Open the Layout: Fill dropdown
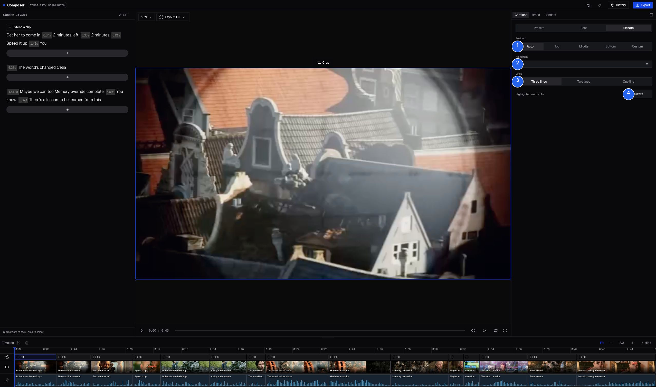The width and height of the screenshot is (656, 387). pyautogui.click(x=172, y=17)
